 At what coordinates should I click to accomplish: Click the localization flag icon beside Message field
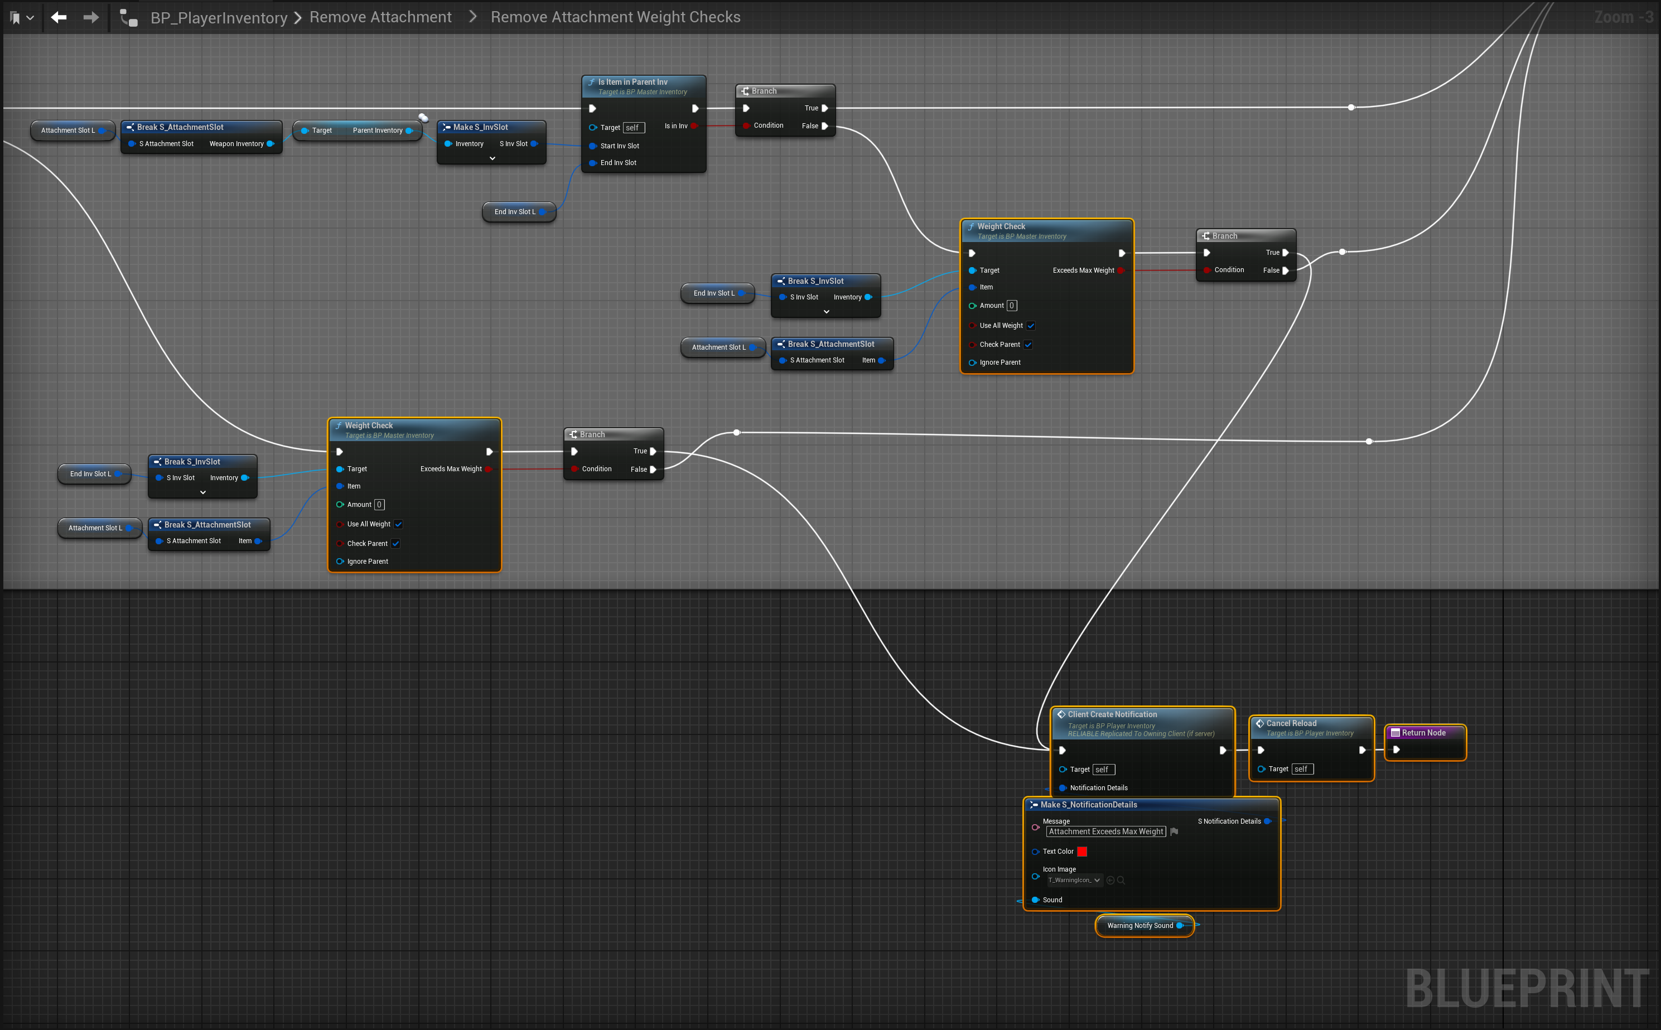[1174, 831]
